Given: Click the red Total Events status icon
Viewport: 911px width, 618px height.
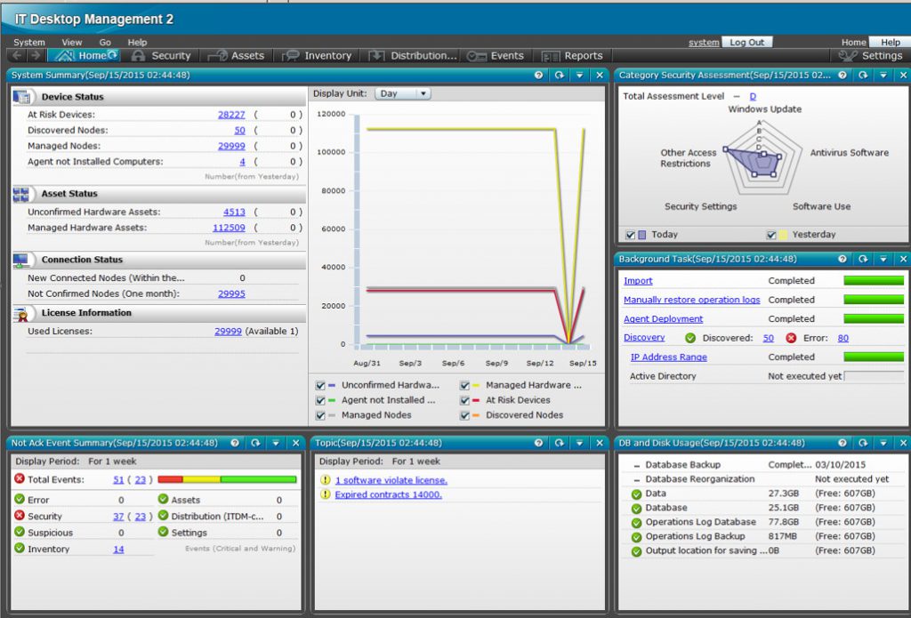Looking at the screenshot, I should [x=20, y=478].
